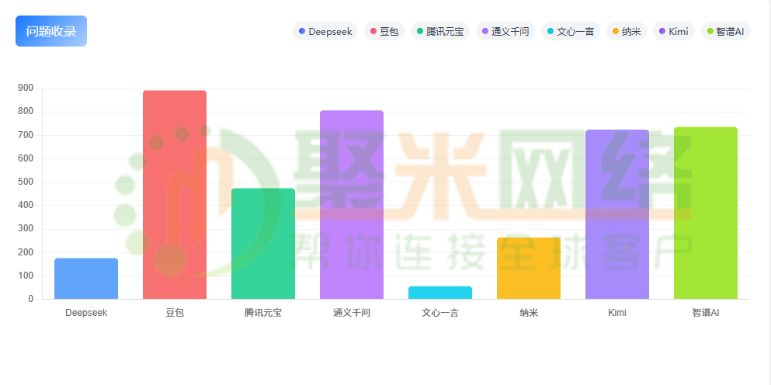Toggle the 腾讯元宝 legend item
Viewport: 771px width, 385px height.
pos(440,32)
